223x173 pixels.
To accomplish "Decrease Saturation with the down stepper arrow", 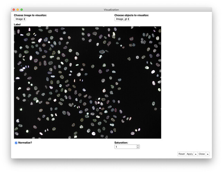I will click(x=138, y=148).
